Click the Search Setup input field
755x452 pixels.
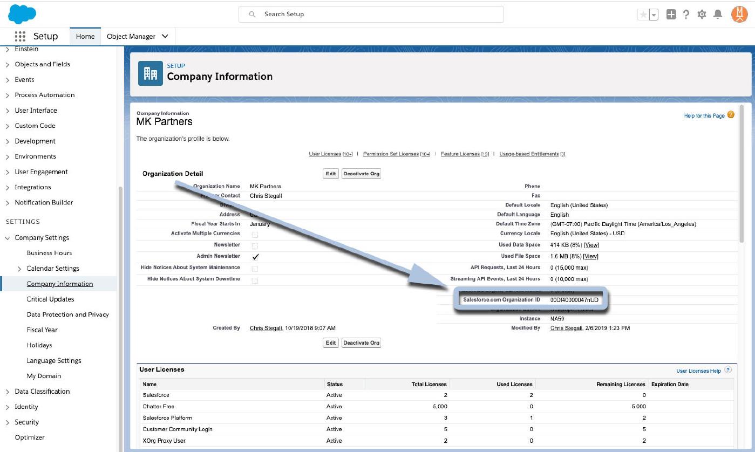[371, 14]
